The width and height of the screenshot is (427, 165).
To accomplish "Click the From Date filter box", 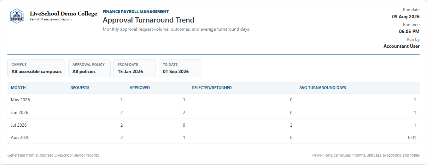I will [135, 68].
